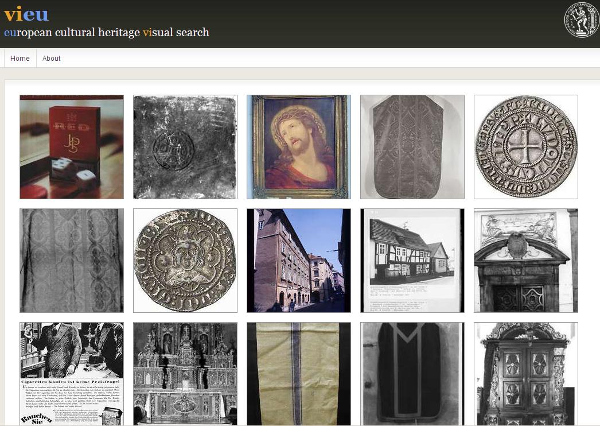Open the gray damask fabric pattern thumbnail
The height and width of the screenshot is (426, 600).
pyautogui.click(x=72, y=261)
